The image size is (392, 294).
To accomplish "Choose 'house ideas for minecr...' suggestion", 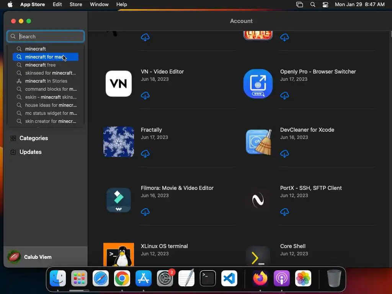I will 46,105.
